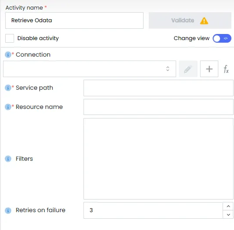Click the Filters info icon
234x230 pixels.
coord(8,159)
